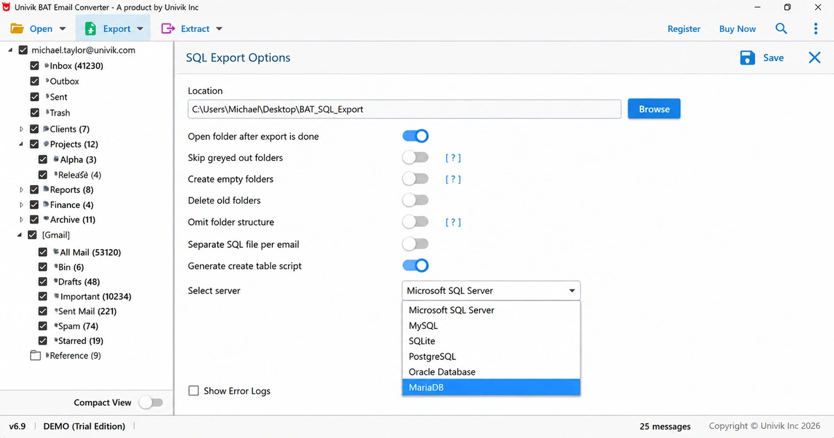Uncheck the Inbox (41230) checkbox
The height and width of the screenshot is (438, 834).
coord(35,66)
